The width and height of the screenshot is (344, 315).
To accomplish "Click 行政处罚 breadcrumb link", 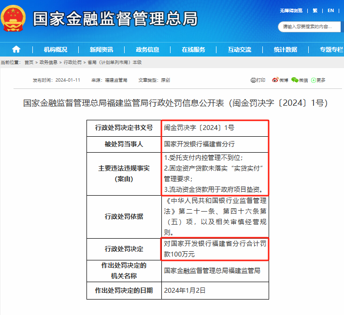I will click(72, 62).
